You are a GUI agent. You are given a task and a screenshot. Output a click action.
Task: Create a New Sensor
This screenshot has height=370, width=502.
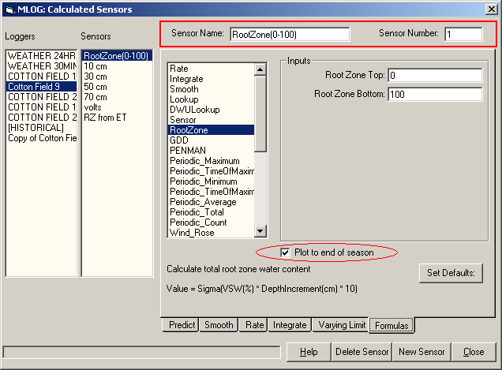421,352
